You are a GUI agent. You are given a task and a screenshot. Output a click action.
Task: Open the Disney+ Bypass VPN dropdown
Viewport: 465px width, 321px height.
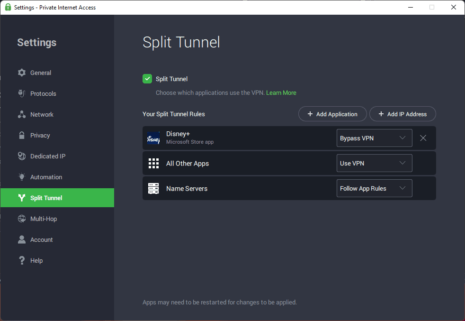[374, 138]
